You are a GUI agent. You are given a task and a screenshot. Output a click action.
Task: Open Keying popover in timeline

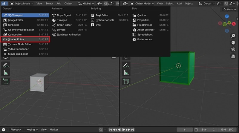click(x=32, y=130)
